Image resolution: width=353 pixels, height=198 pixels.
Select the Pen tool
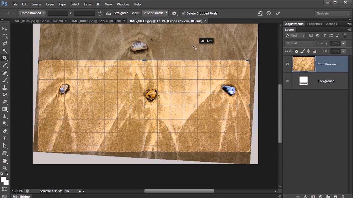[5, 131]
